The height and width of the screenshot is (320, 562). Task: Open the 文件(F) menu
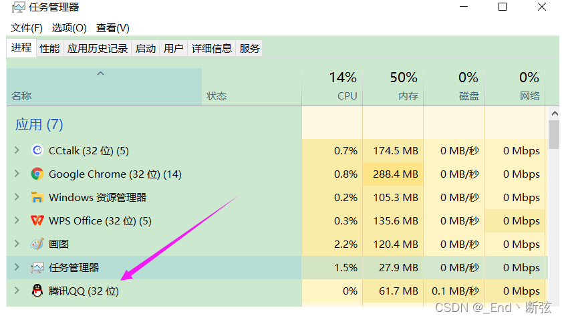(x=27, y=28)
